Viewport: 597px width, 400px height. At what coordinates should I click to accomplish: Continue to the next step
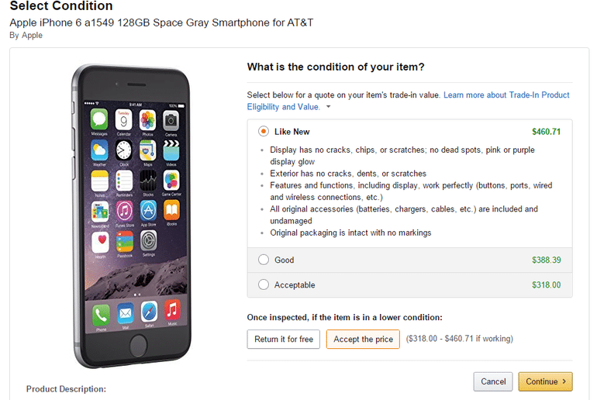545,381
